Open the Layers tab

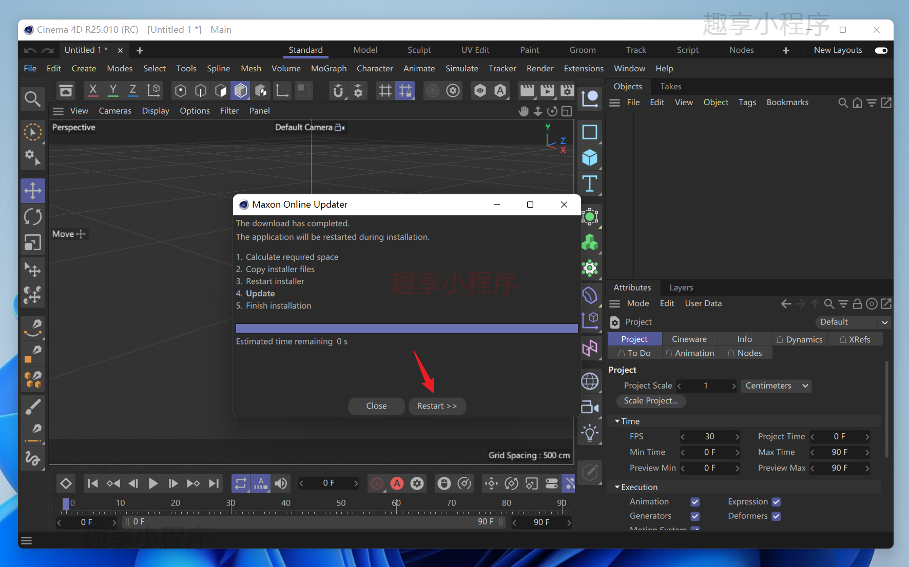pyautogui.click(x=681, y=288)
